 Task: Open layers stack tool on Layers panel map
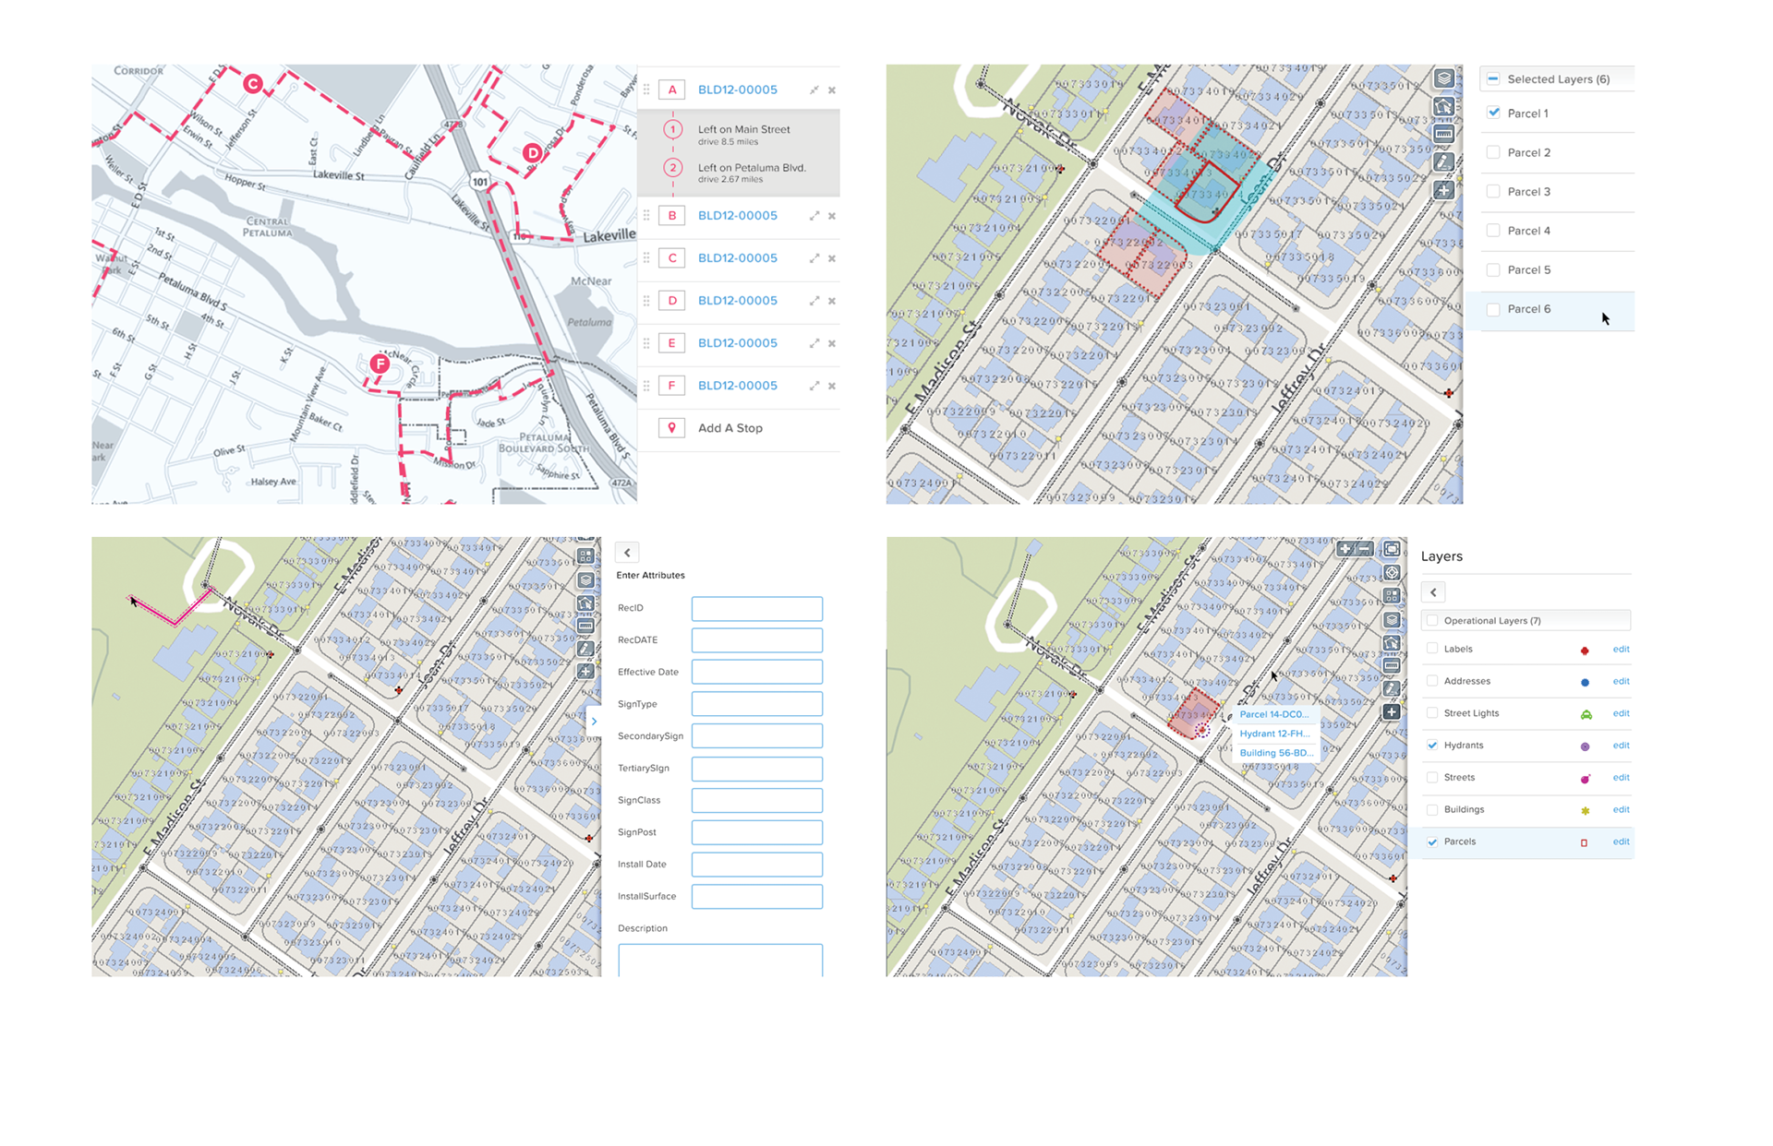[x=1392, y=619]
